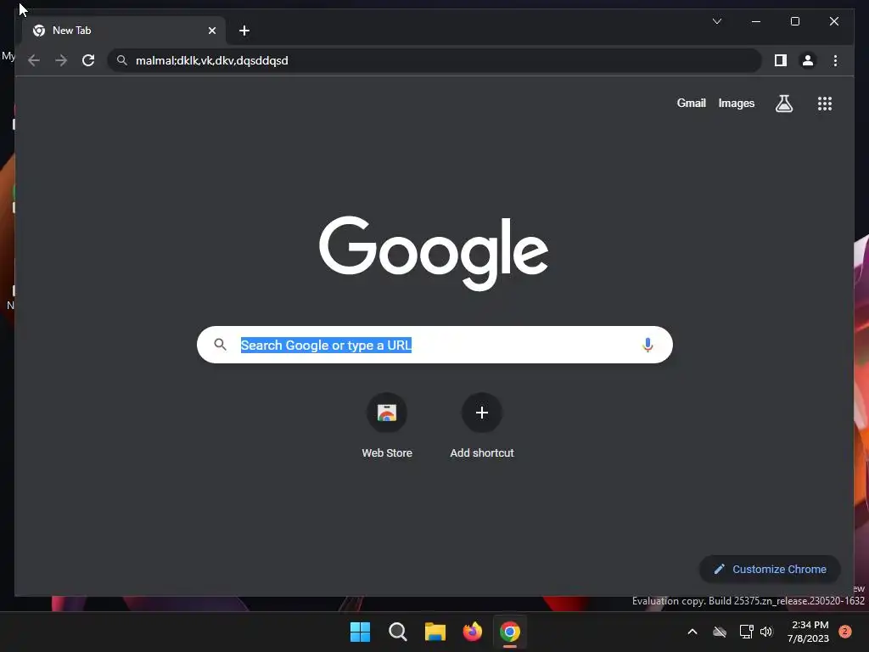Minimize the Chrome window

click(756, 21)
